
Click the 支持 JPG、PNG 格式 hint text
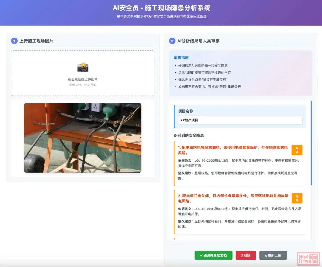[83, 85]
